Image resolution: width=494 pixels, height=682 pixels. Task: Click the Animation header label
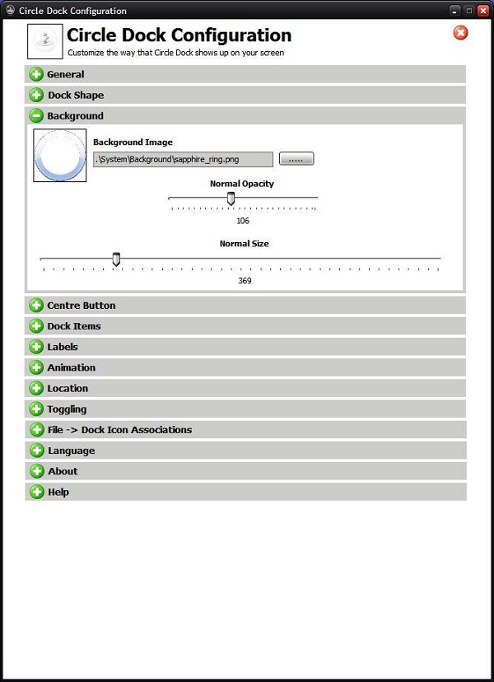[x=72, y=367]
